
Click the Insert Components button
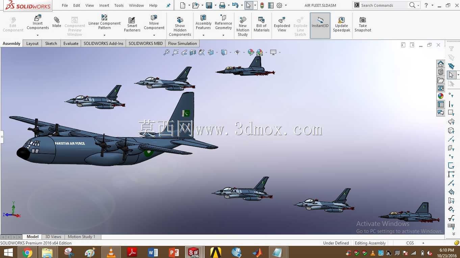click(37, 22)
